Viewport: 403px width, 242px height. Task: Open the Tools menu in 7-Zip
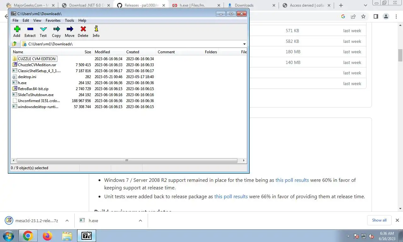point(69,20)
